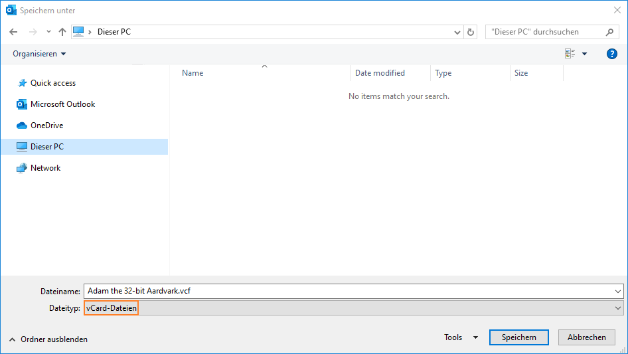Collapse folders with Ordner ausblenden
The width and height of the screenshot is (628, 354).
coord(48,339)
